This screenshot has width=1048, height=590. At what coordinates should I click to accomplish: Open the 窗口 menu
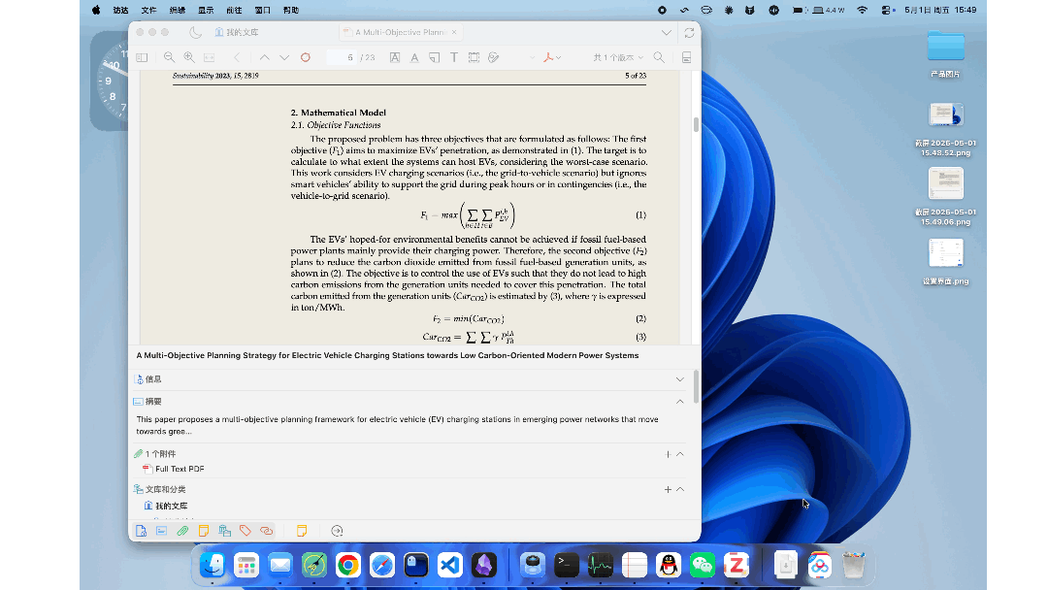coord(263,10)
